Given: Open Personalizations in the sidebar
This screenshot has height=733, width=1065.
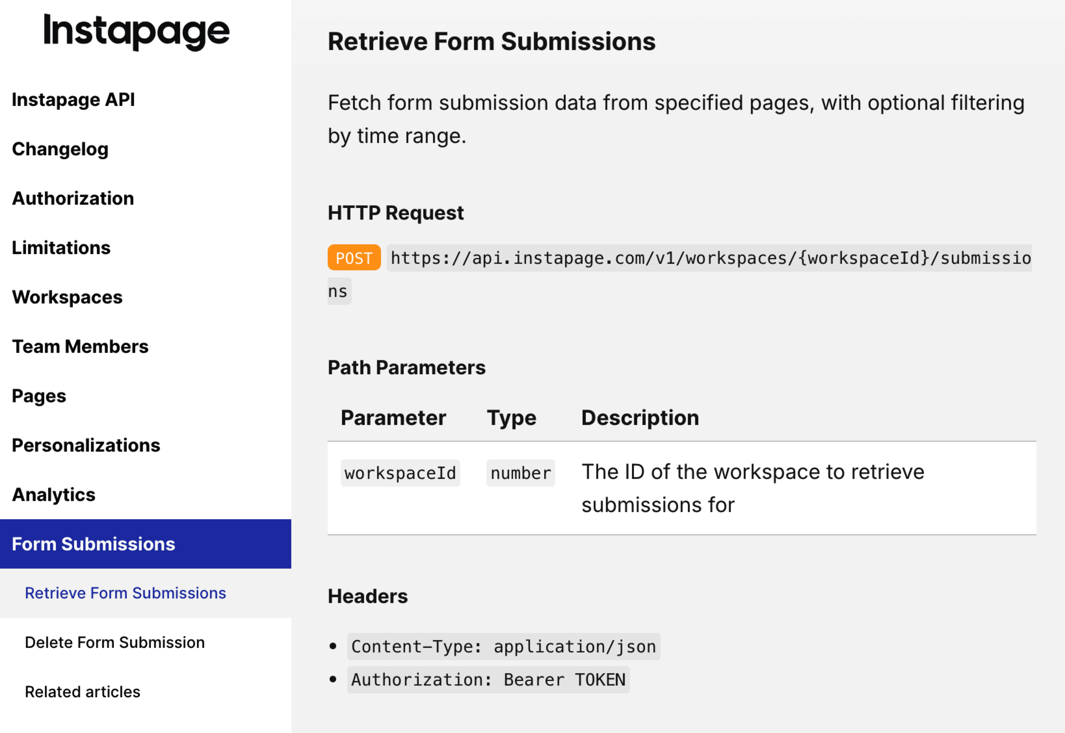Looking at the screenshot, I should (x=86, y=445).
